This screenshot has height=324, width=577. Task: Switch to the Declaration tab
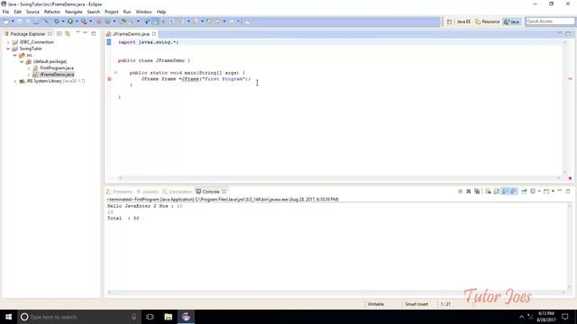tap(178, 192)
